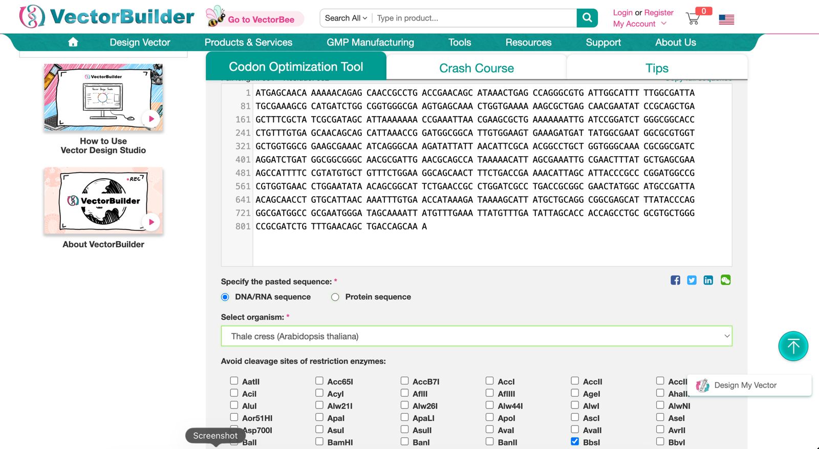The height and width of the screenshot is (449, 819).
Task: Share on LinkedIn
Action: (708, 280)
